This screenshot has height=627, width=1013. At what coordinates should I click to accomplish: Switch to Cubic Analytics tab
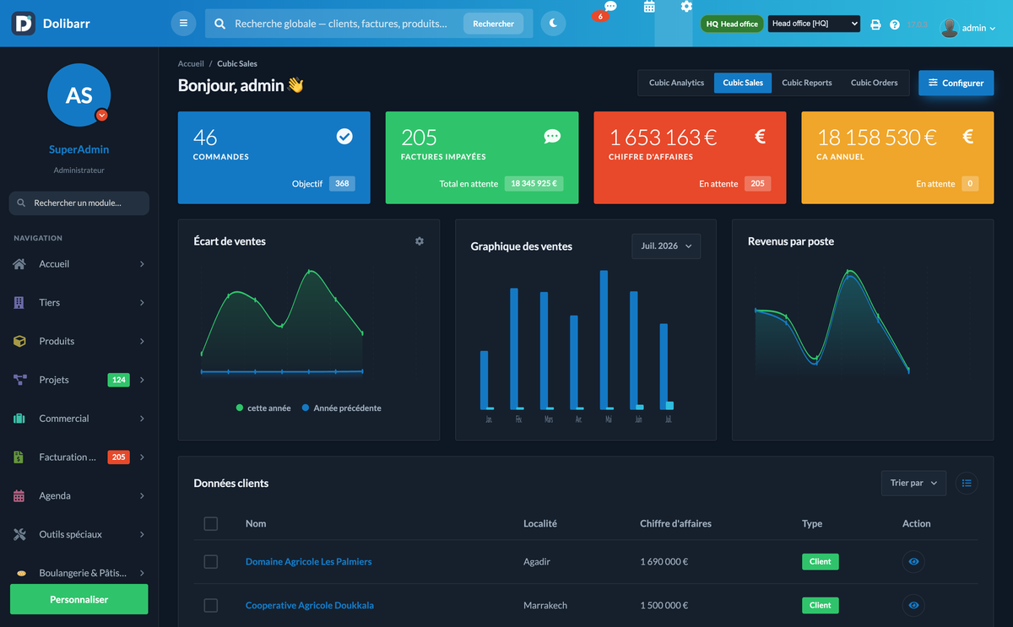676,83
